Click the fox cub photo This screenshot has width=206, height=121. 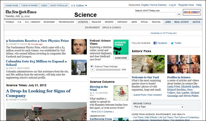pos(148,64)
